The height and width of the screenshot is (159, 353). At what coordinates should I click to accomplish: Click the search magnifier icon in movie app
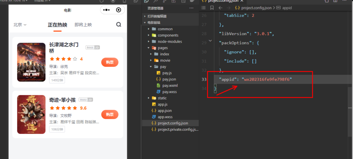[119, 25]
